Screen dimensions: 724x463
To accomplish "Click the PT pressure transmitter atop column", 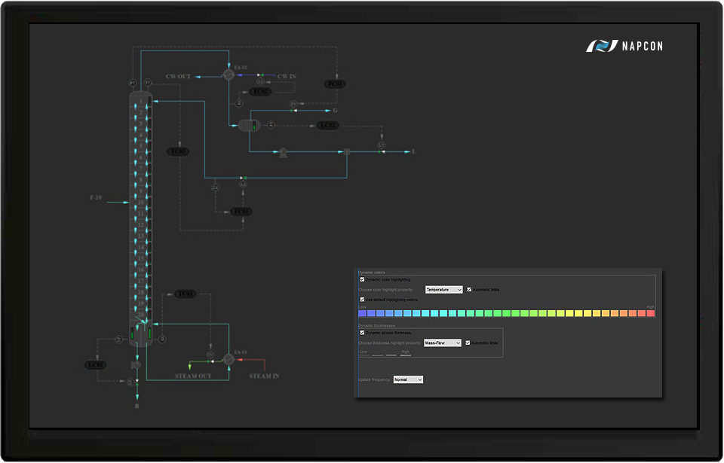I will click(x=133, y=82).
